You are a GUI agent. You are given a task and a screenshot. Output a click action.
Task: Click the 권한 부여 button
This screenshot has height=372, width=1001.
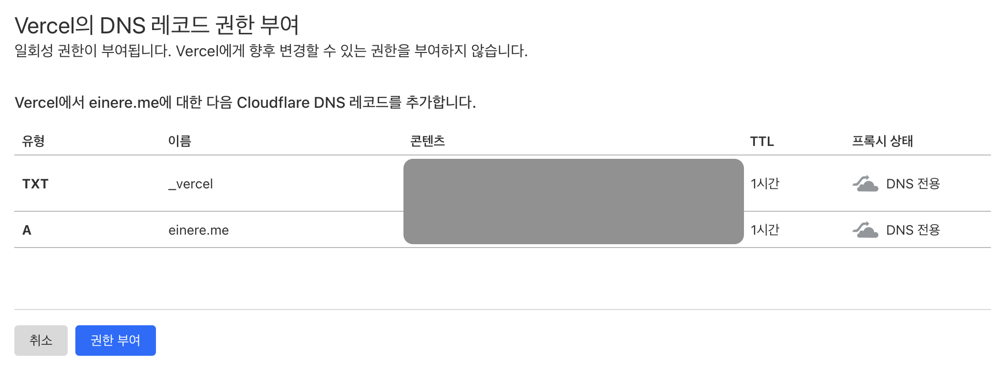[x=115, y=340]
